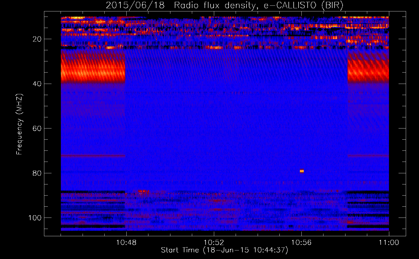Click the small red burst near 88 MHz after 10:48
The width and height of the screenshot is (419, 259).
(x=143, y=191)
